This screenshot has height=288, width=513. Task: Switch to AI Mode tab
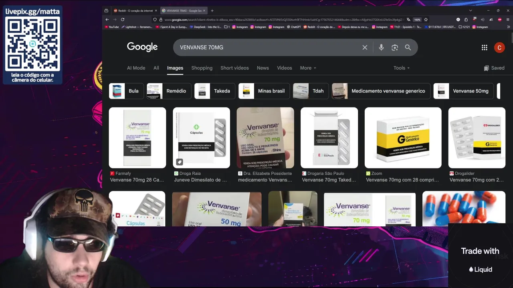pyautogui.click(x=136, y=68)
